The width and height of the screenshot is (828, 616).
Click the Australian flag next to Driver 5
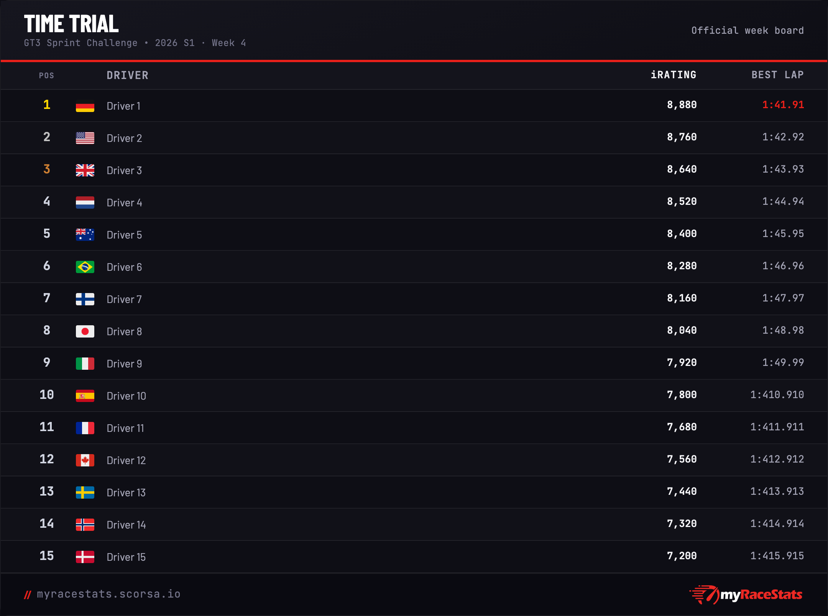point(85,235)
